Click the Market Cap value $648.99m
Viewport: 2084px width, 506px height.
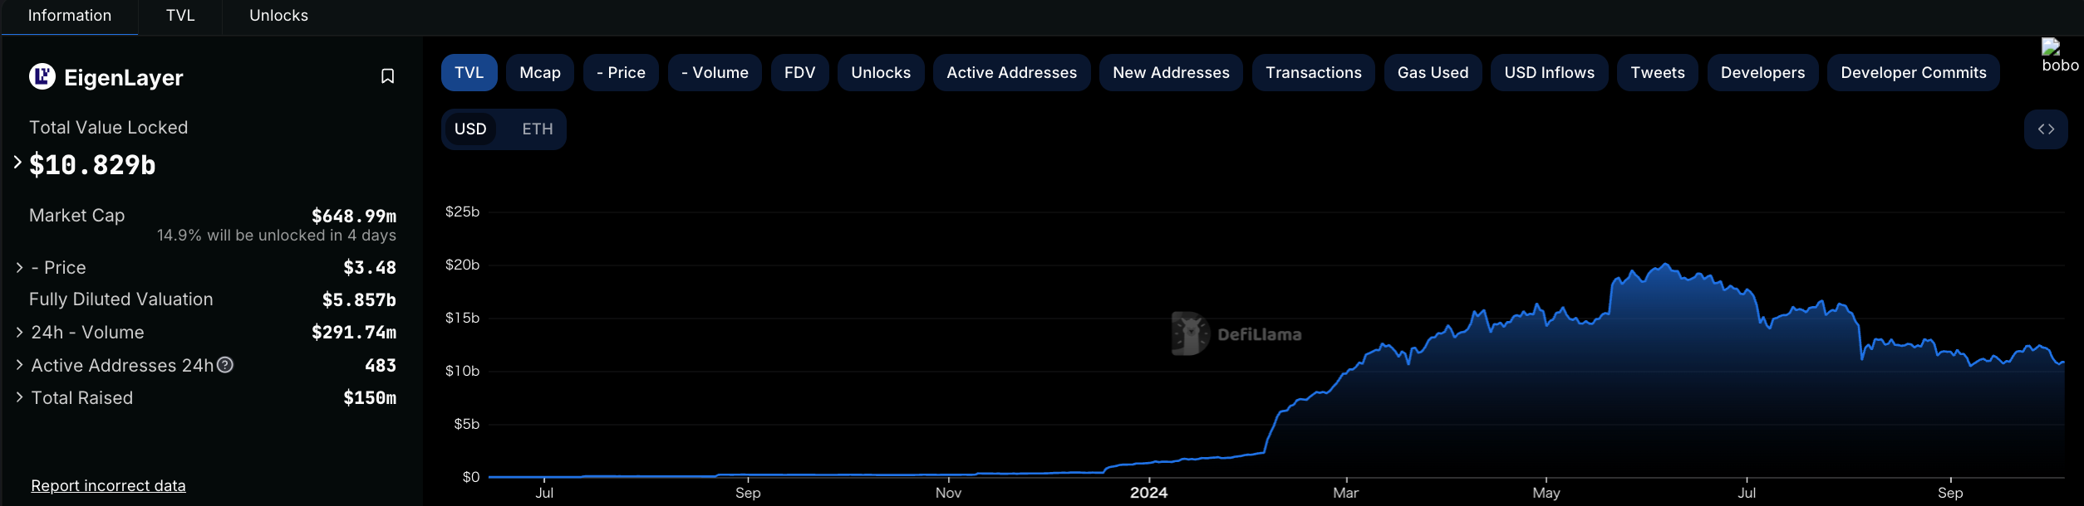pyautogui.click(x=354, y=217)
